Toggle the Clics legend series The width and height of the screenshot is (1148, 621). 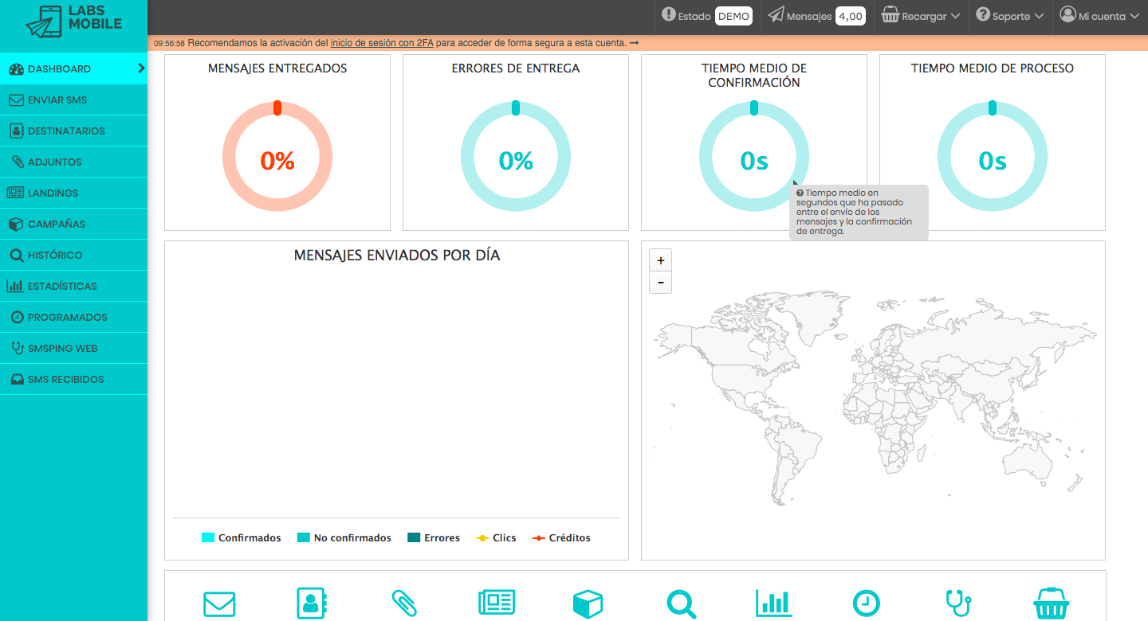[x=496, y=538]
